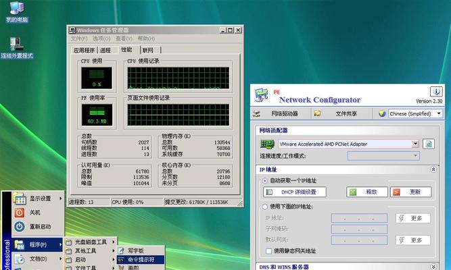Click the 文档(D) documents icon

20,259
